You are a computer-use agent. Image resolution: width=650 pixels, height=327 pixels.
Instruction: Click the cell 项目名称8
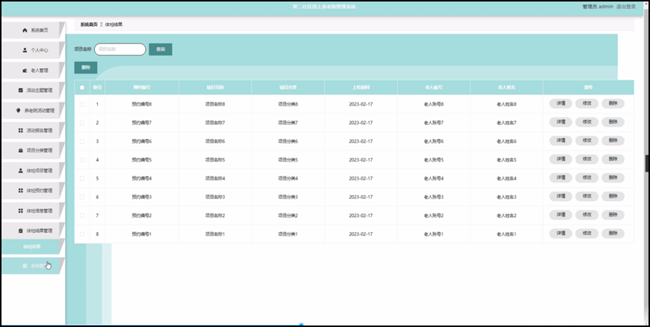point(215,105)
